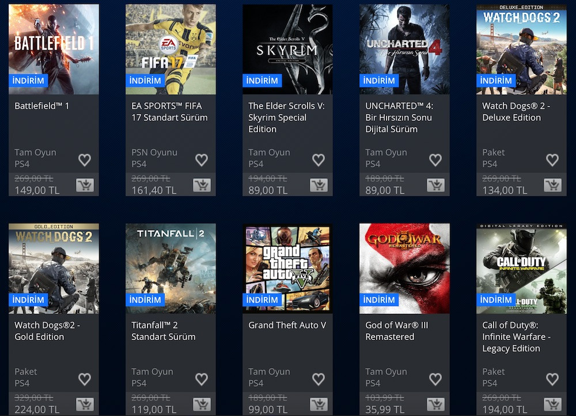
Task: Click heart icon on Titanfall 2 card
Action: (x=201, y=379)
